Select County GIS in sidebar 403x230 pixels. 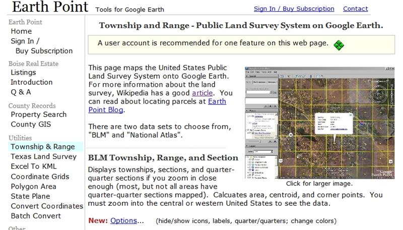pos(31,124)
